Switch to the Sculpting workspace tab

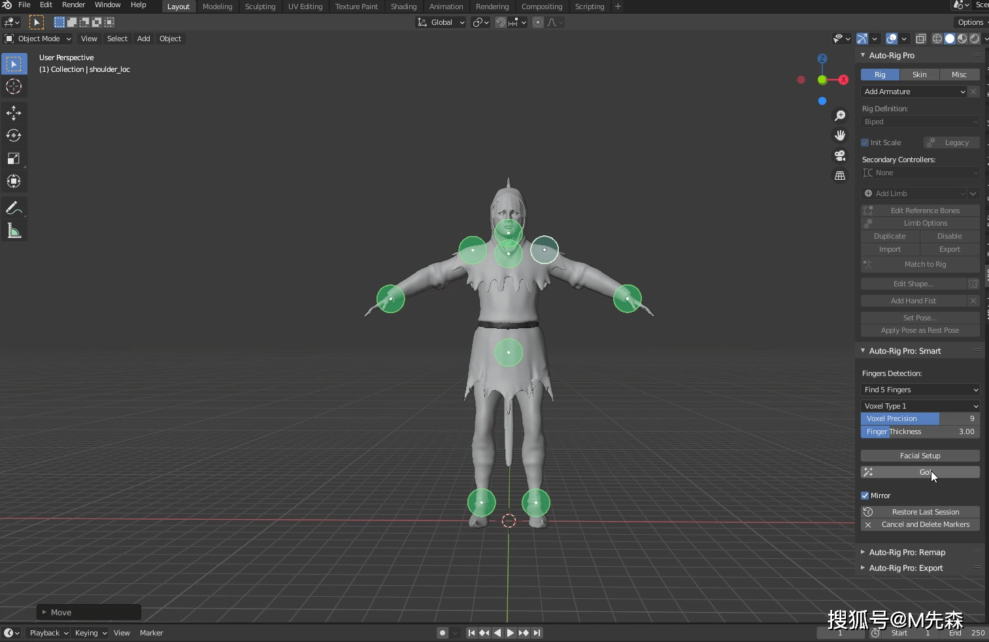pos(260,7)
